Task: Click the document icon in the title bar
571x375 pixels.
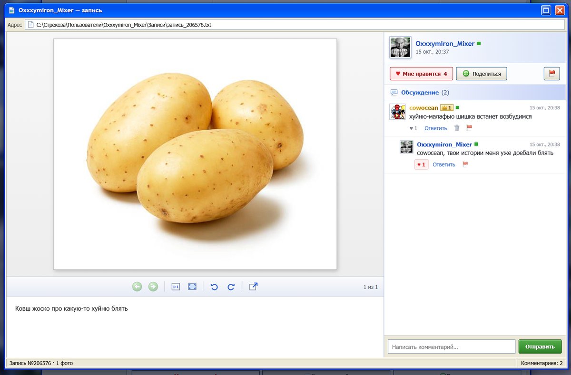Action: pyautogui.click(x=11, y=10)
